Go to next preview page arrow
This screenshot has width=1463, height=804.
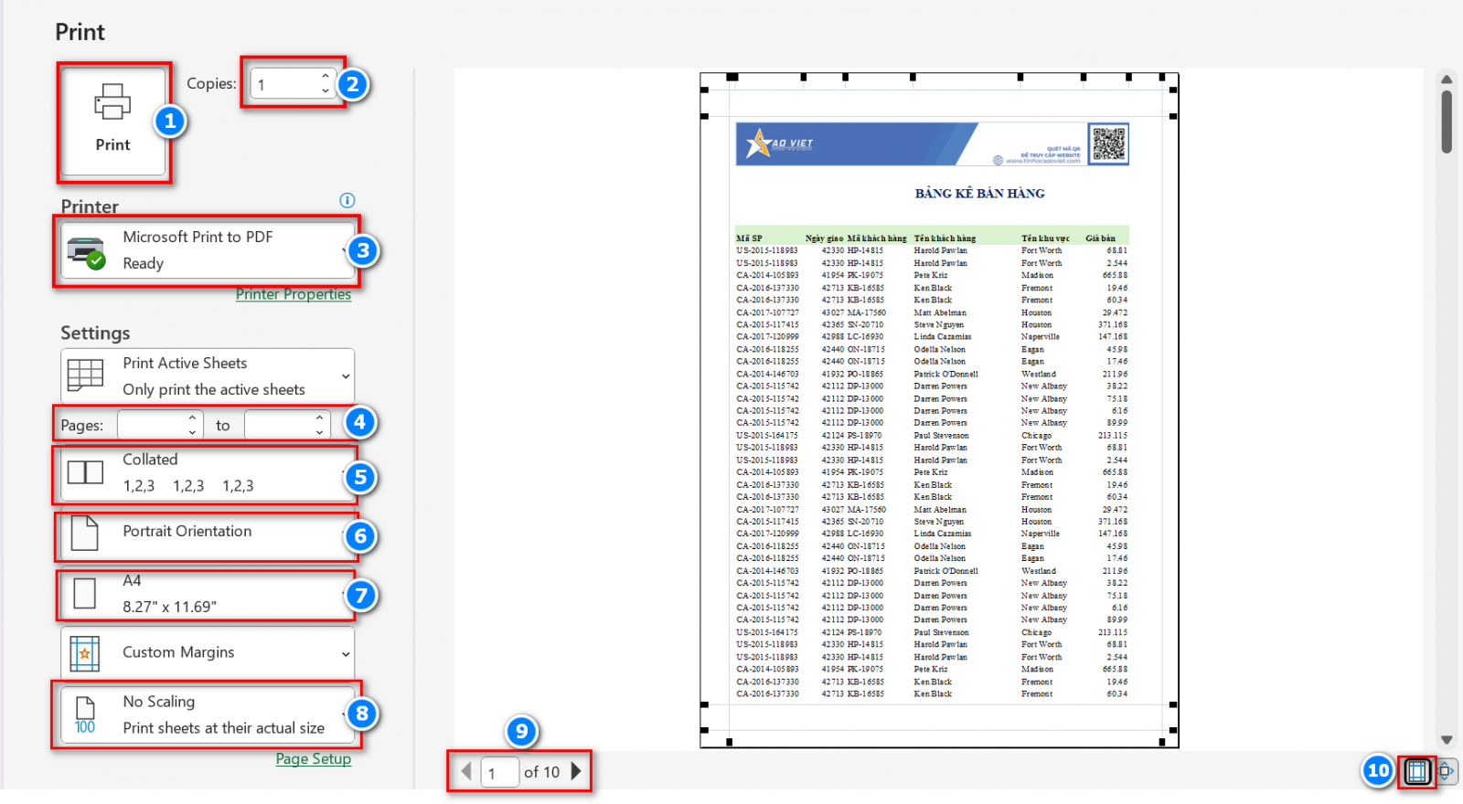576,771
